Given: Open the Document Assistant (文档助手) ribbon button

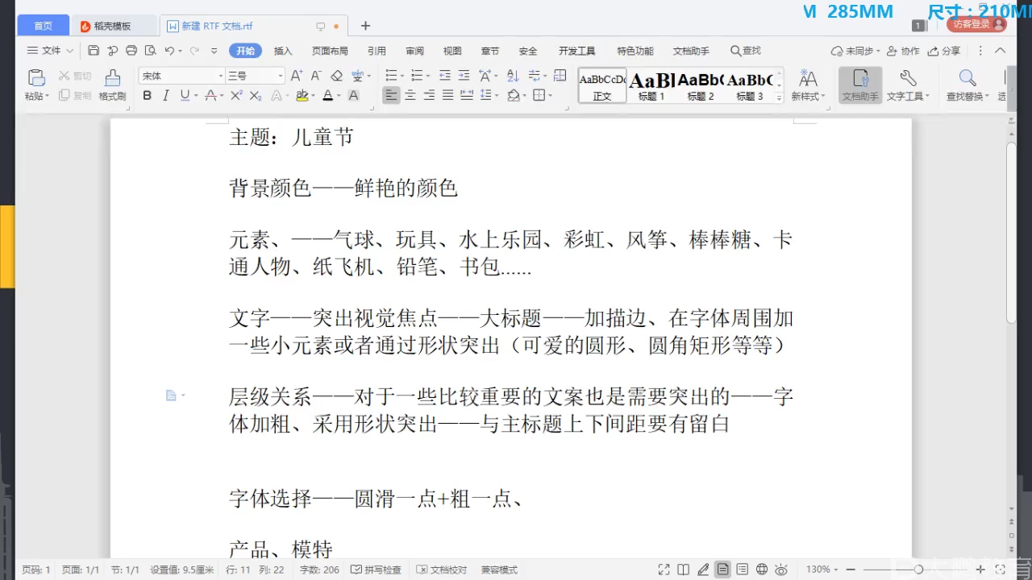Looking at the screenshot, I should [860, 85].
